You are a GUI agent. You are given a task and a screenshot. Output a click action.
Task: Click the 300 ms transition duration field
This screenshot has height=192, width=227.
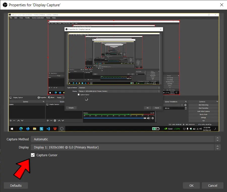tap(174, 108)
